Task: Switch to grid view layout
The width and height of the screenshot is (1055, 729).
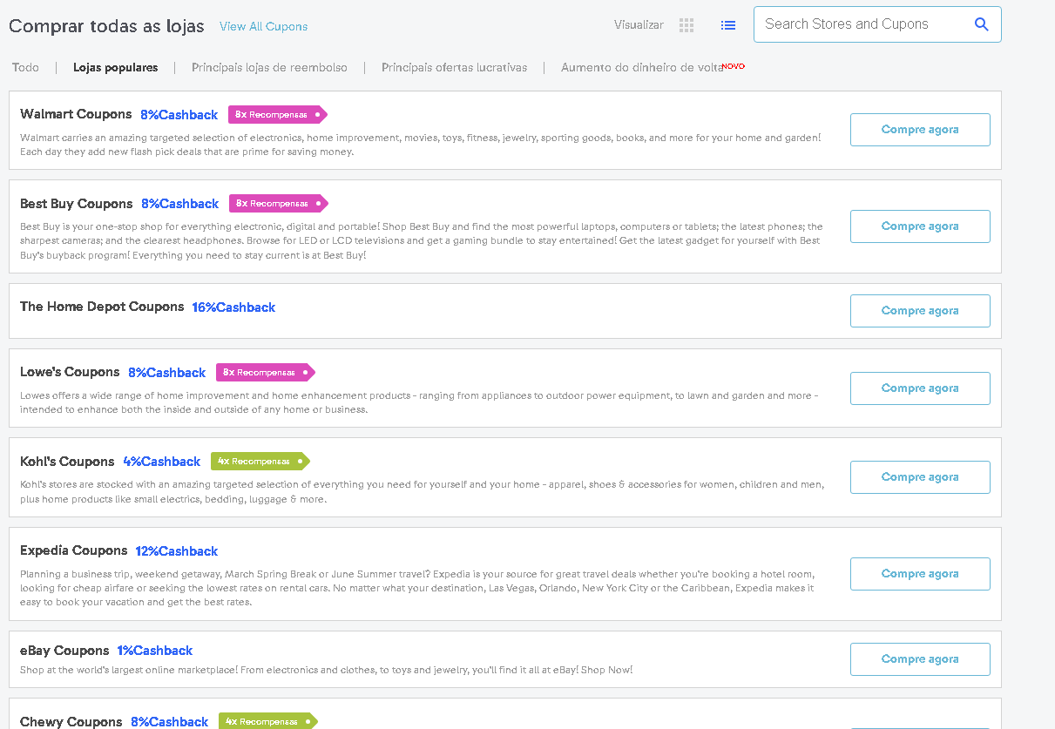Action: [x=686, y=24]
